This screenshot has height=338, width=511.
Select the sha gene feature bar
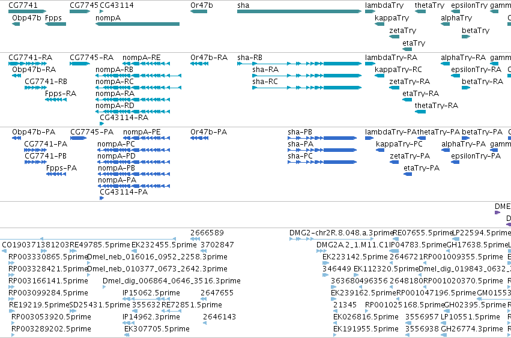[x=299, y=11]
